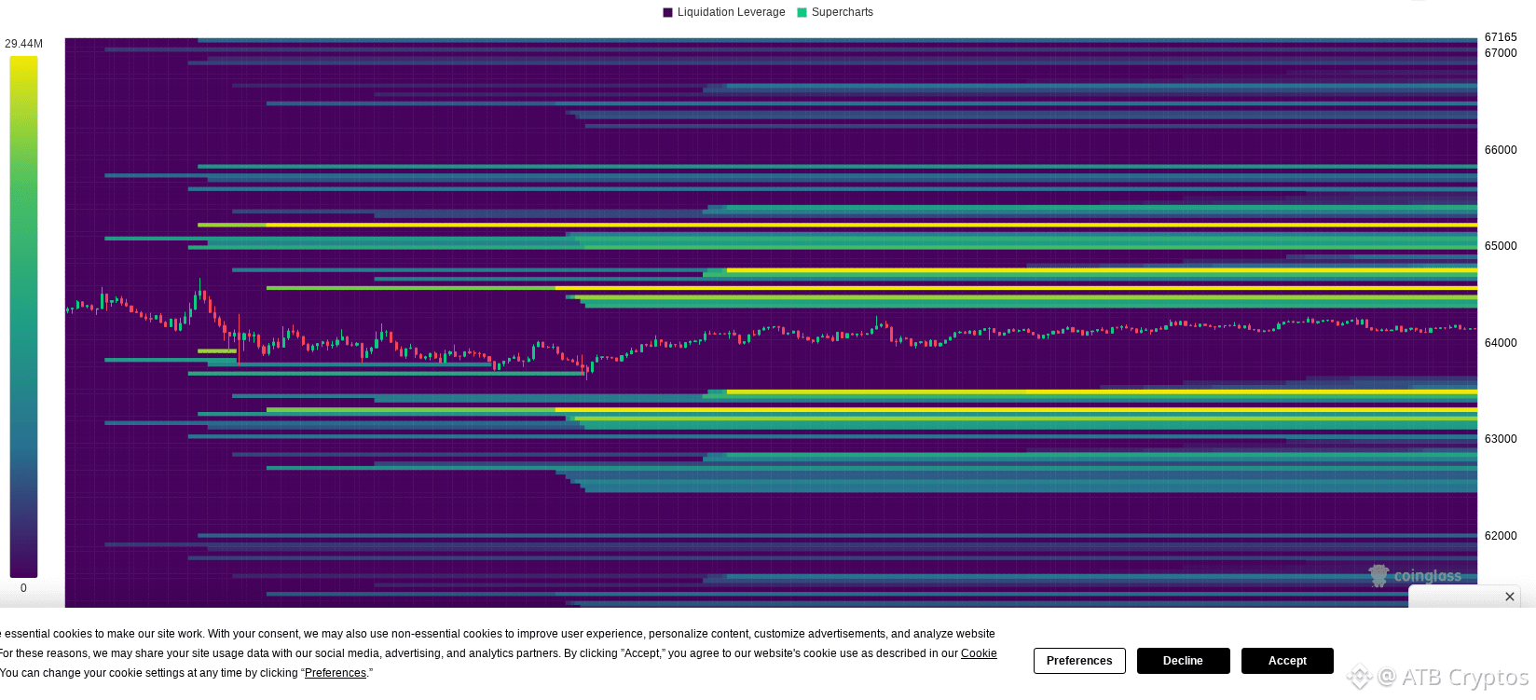Click the green Supercharts legend swatch

click(802, 12)
